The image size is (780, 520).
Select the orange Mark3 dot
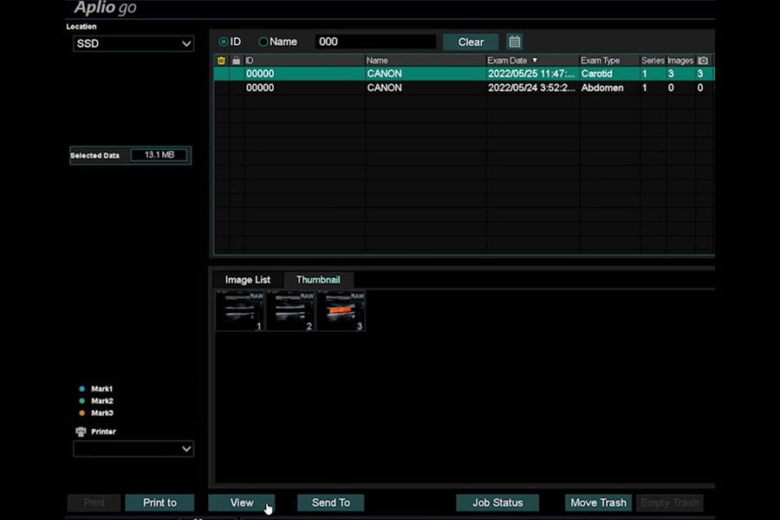click(x=82, y=413)
